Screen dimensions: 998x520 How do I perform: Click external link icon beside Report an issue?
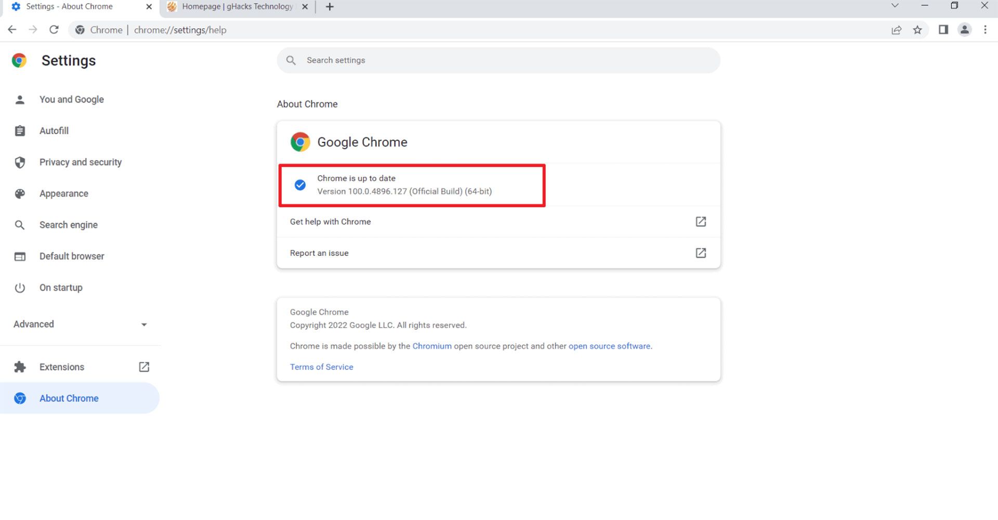[x=700, y=253]
